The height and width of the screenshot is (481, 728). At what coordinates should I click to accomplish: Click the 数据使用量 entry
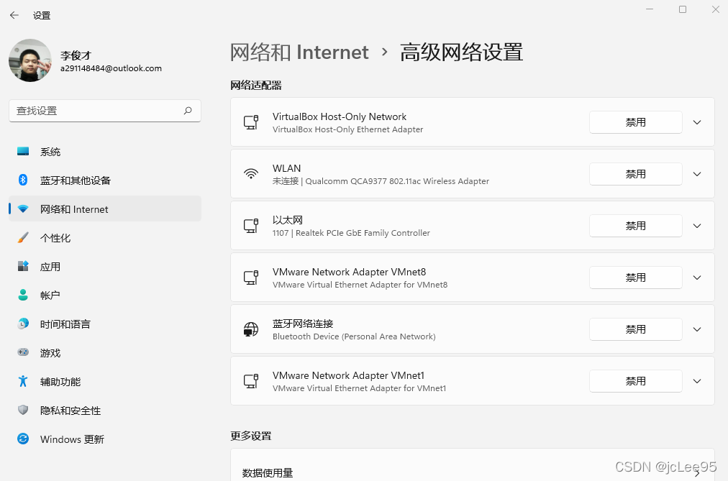(x=472, y=464)
